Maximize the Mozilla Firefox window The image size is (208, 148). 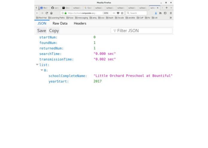tap(166, 3)
